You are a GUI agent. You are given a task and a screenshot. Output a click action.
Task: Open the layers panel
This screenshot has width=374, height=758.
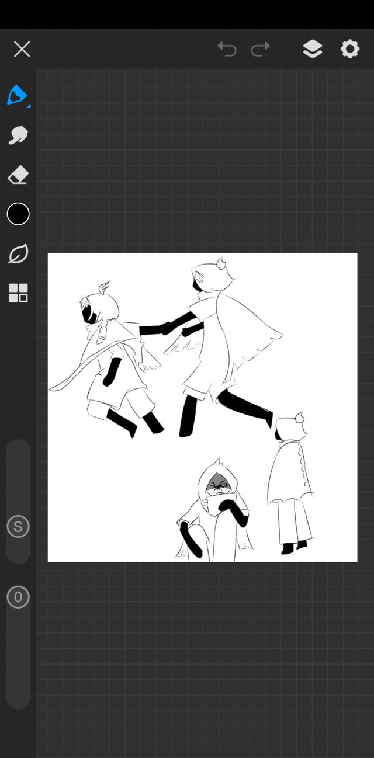coord(313,49)
